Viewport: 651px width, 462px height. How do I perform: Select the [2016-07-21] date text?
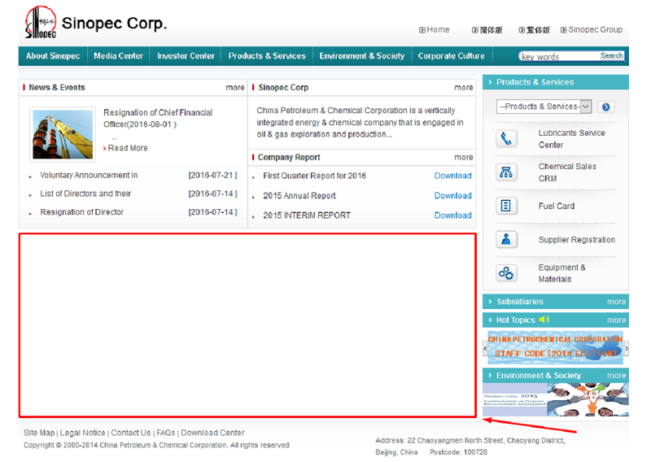coord(212,175)
